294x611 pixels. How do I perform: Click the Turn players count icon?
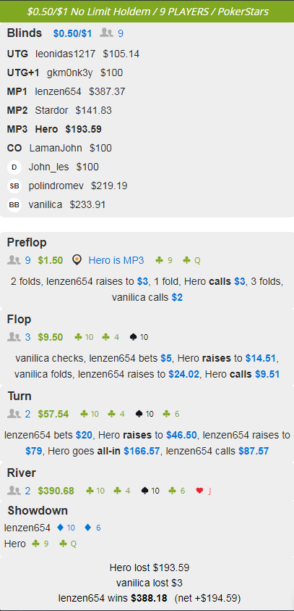click(x=14, y=414)
